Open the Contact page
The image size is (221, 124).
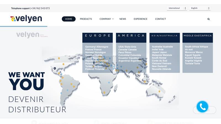(x=161, y=19)
